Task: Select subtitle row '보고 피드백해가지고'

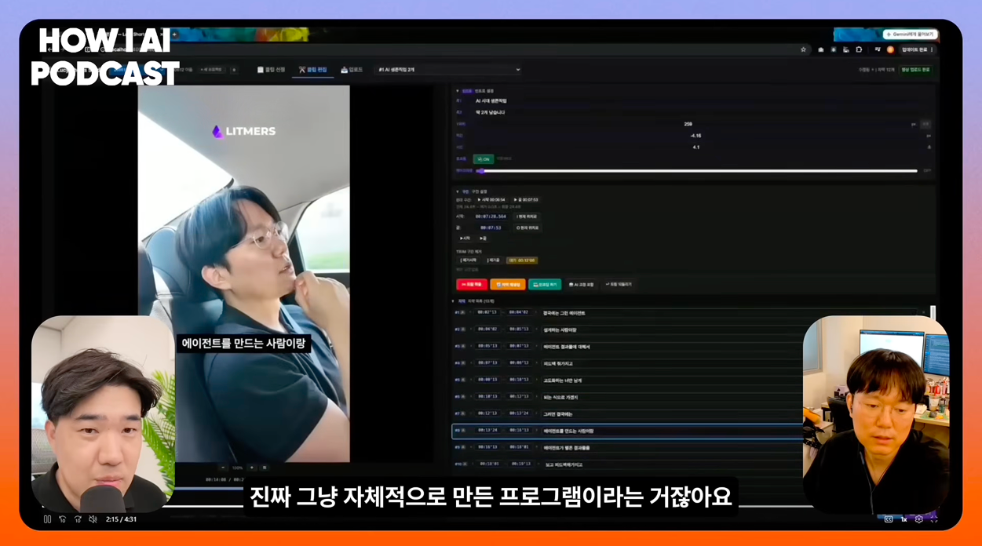Action: click(x=628, y=464)
